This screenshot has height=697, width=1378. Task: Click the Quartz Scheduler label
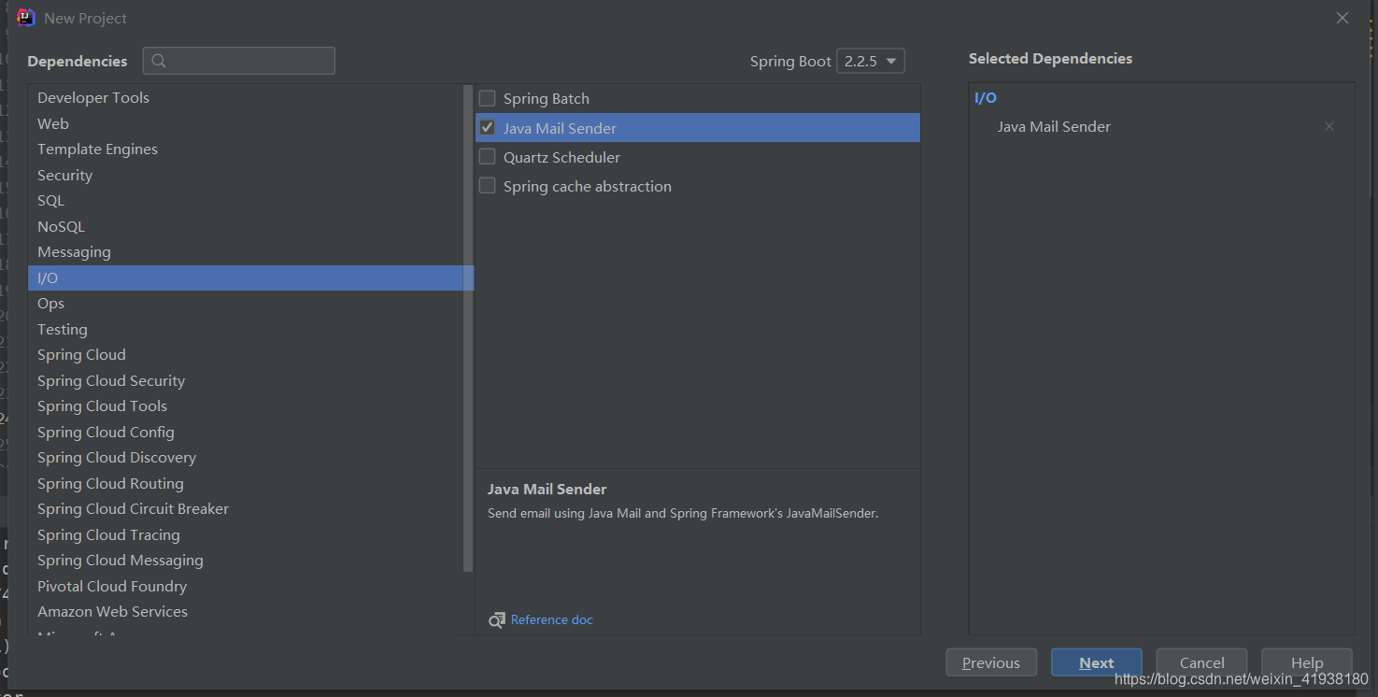[561, 157]
